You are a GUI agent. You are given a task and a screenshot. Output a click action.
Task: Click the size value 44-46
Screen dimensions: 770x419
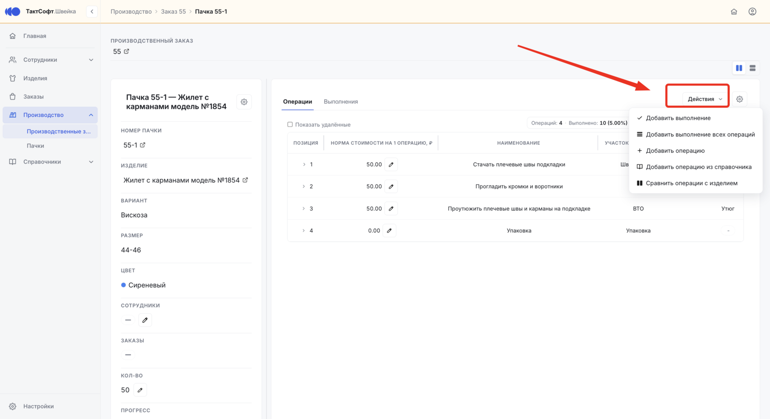pyautogui.click(x=131, y=250)
